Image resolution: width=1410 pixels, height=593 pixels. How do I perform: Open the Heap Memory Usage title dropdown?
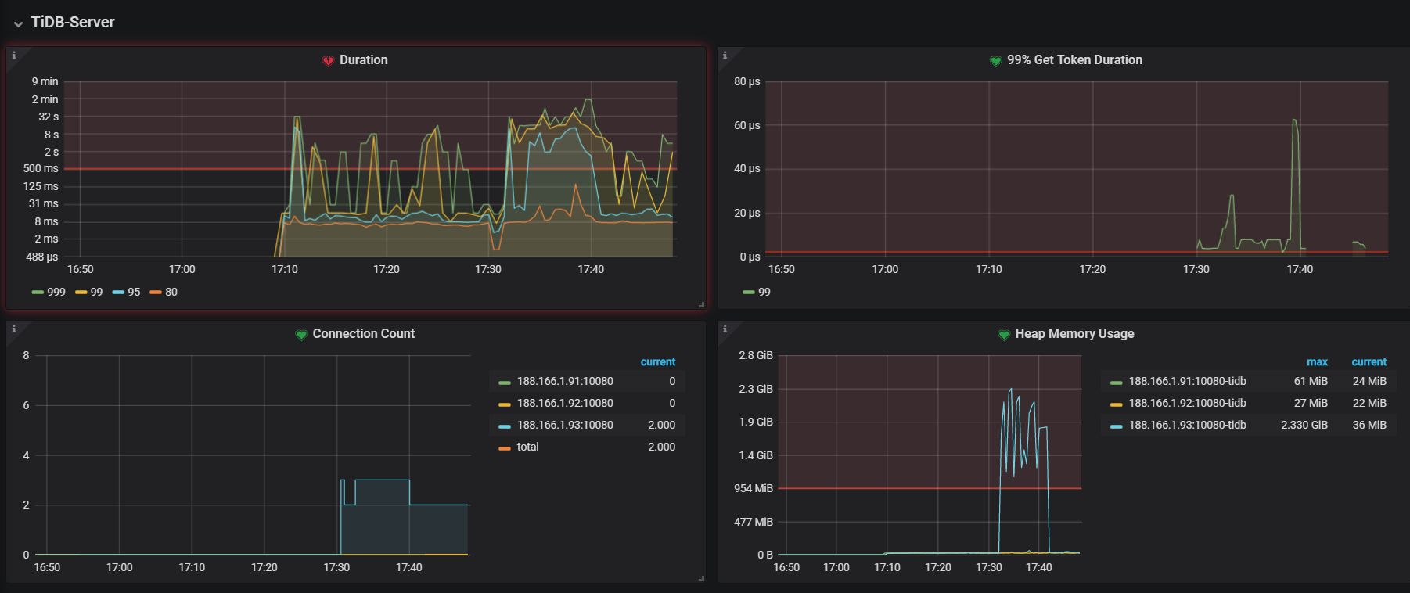tap(1074, 334)
